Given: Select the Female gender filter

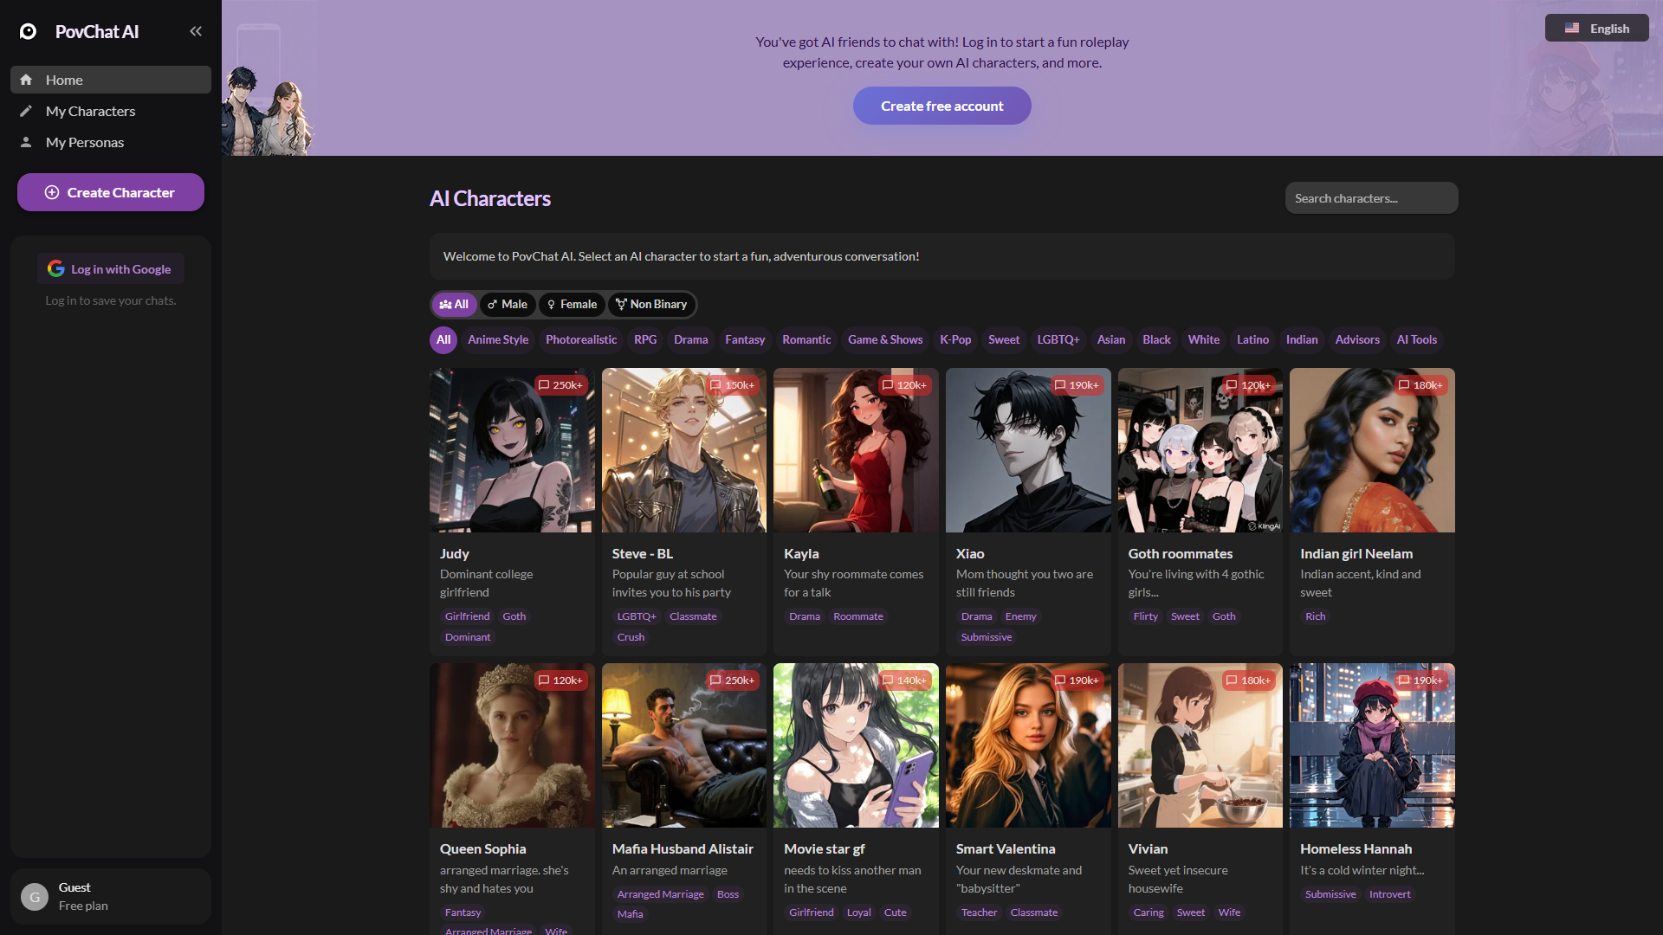Looking at the screenshot, I should coord(572,304).
